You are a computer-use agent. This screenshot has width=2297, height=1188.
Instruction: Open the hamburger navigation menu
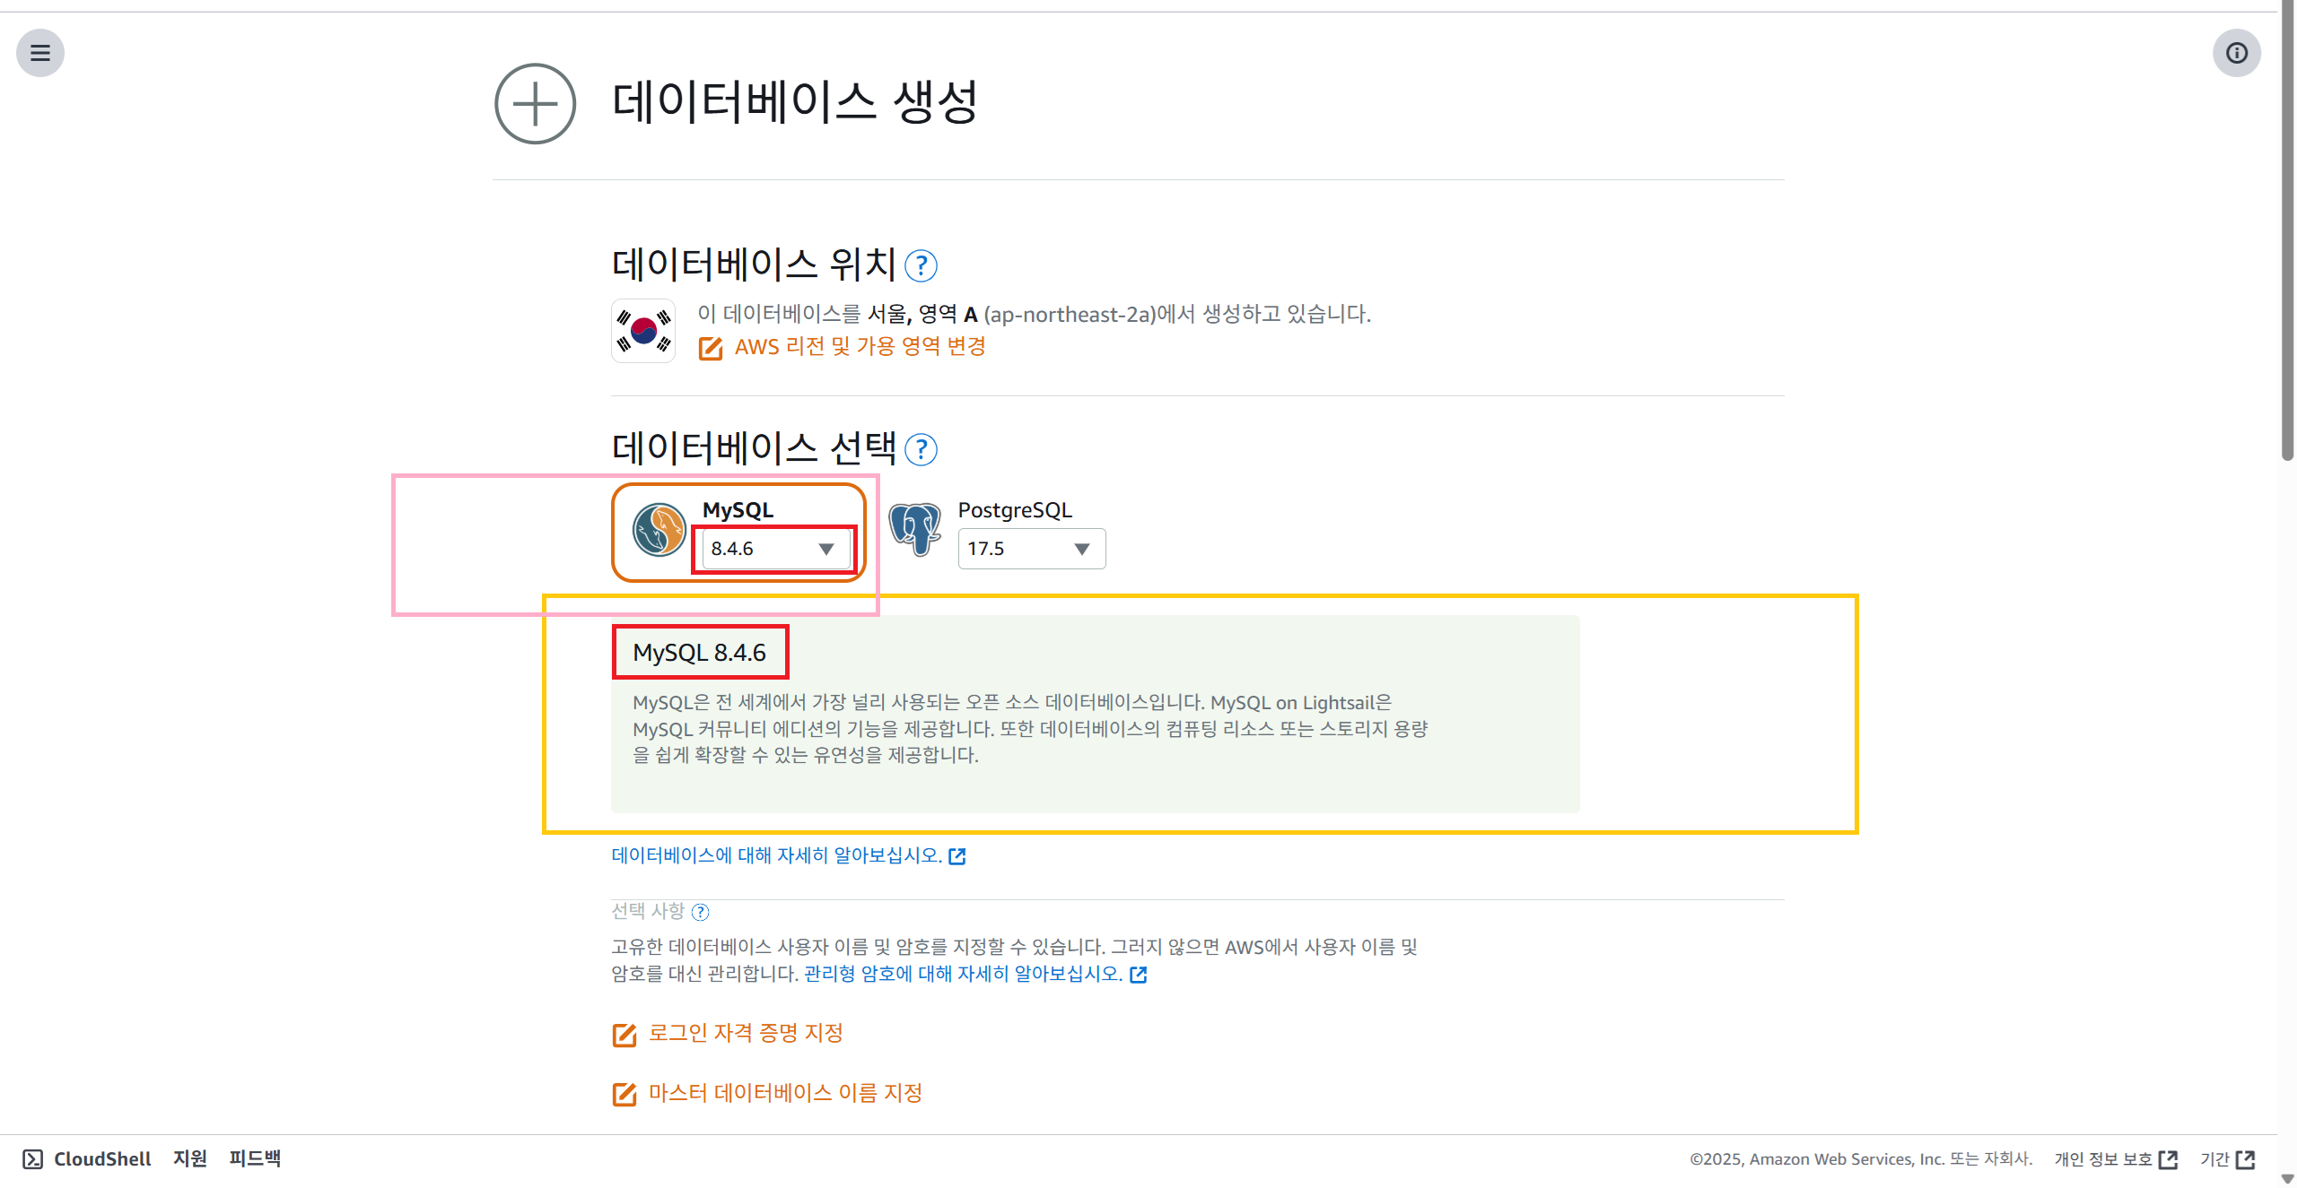pos(39,53)
